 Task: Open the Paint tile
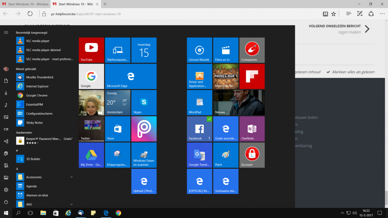click(226, 155)
